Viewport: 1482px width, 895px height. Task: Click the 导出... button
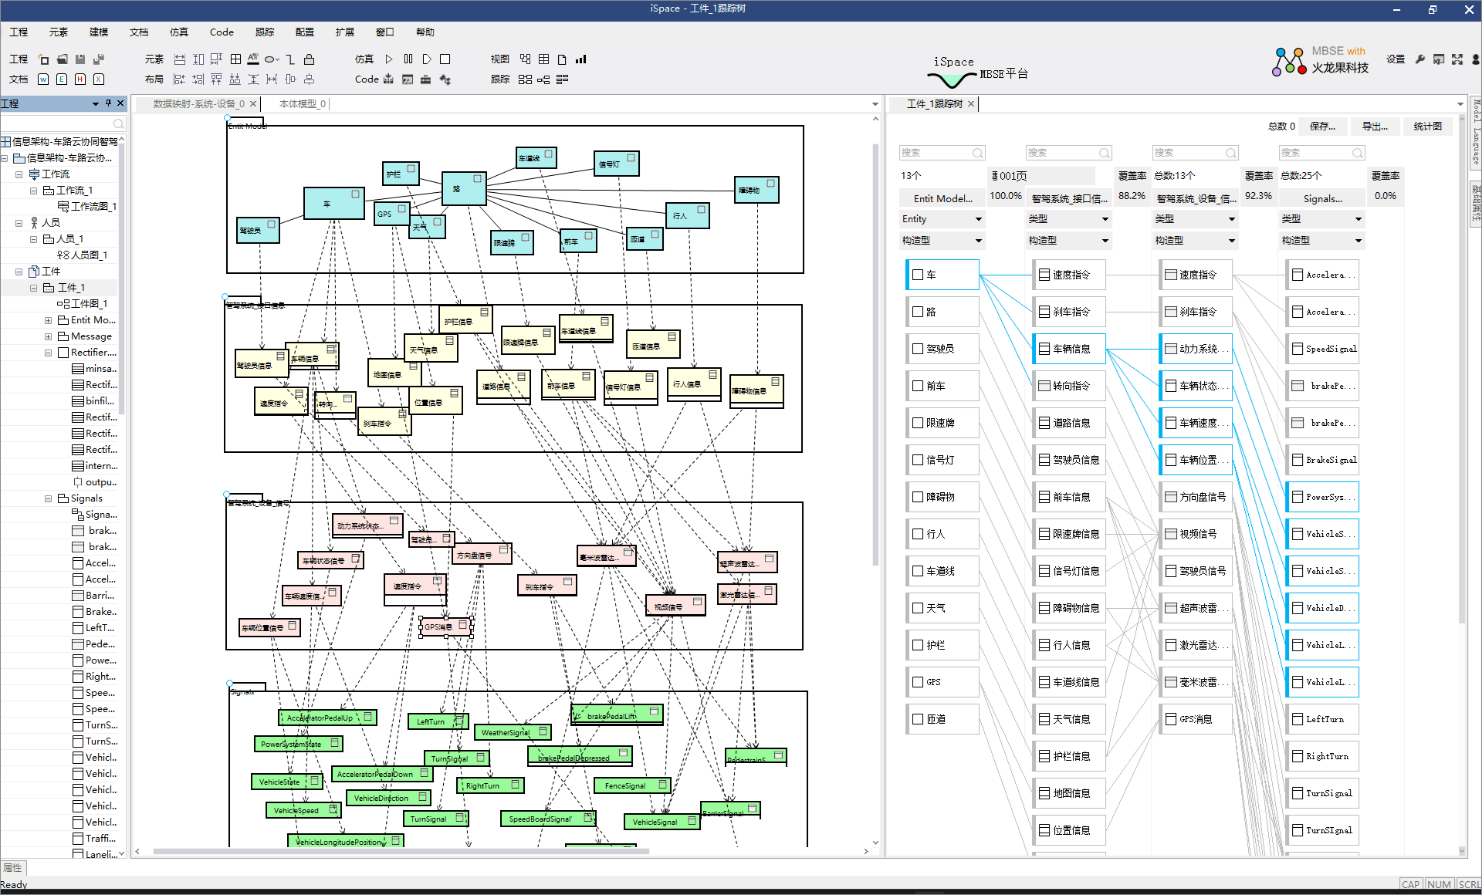[x=1375, y=127]
